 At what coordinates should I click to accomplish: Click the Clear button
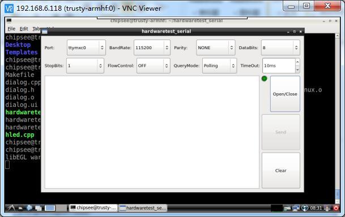pyautogui.click(x=281, y=171)
